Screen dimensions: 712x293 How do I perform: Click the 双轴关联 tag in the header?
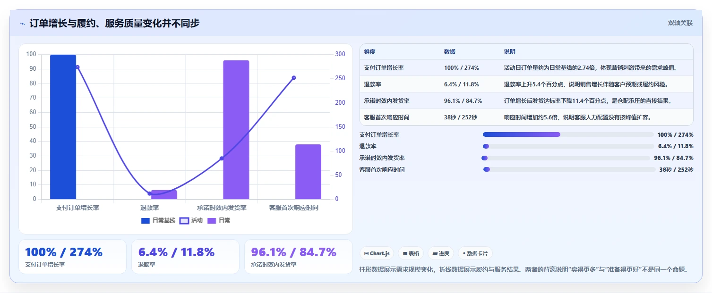680,23
